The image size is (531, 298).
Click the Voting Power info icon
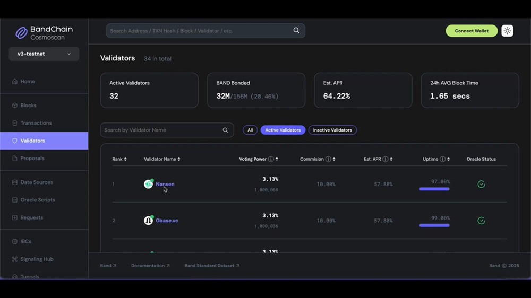(271, 159)
